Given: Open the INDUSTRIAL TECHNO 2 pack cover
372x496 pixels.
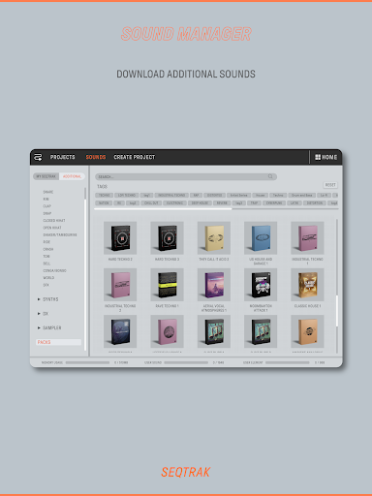Looking at the screenshot, I should click(x=120, y=285).
